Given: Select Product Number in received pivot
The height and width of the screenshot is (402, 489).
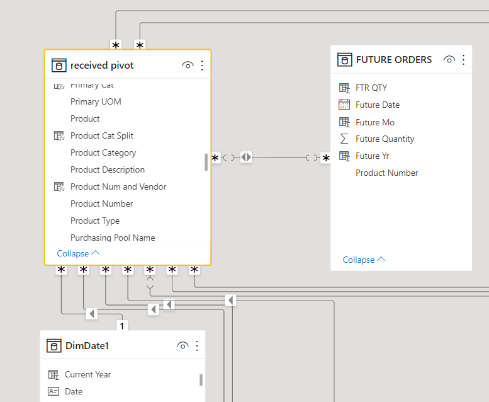Looking at the screenshot, I should [102, 204].
